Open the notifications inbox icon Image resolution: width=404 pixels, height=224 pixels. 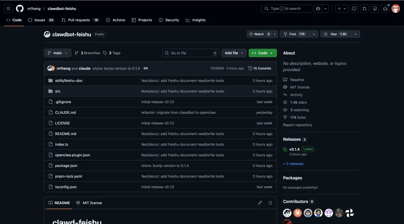click(x=385, y=8)
